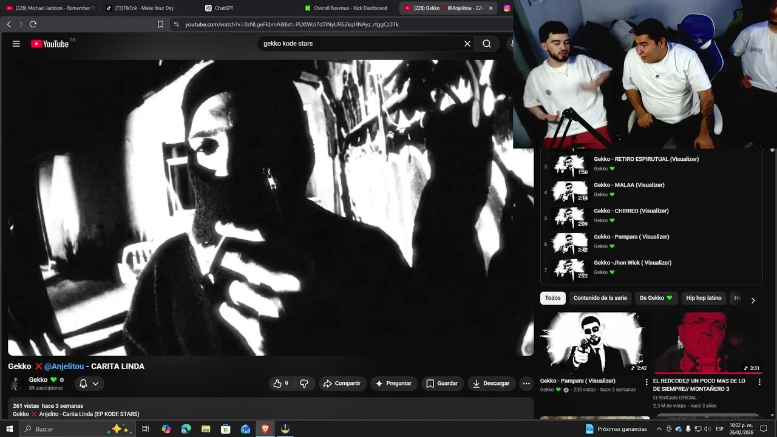Open Windows Start menu
This screenshot has width=777, height=437.
coord(9,429)
